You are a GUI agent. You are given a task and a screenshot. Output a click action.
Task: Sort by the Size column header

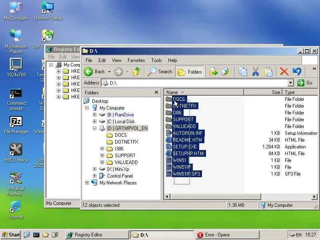point(263,92)
